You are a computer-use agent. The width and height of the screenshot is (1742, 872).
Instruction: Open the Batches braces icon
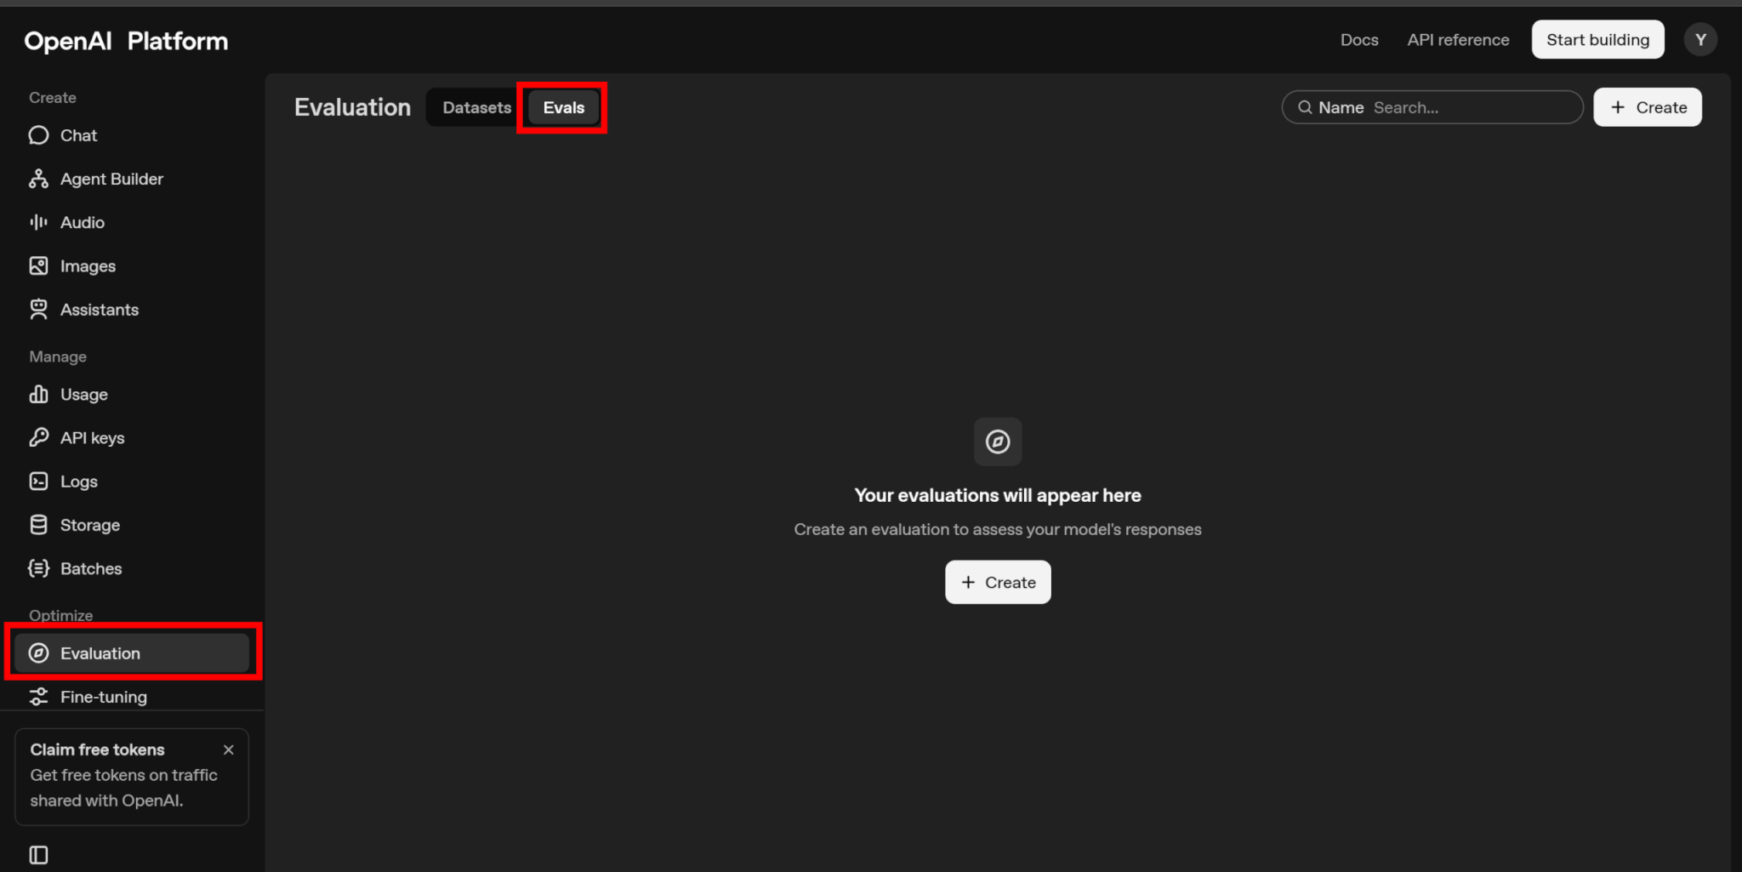click(x=38, y=568)
